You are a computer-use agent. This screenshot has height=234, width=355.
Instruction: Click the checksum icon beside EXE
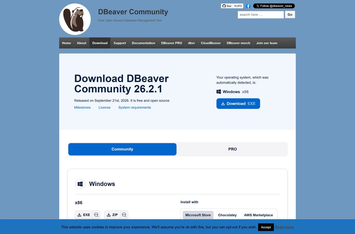coord(96,215)
